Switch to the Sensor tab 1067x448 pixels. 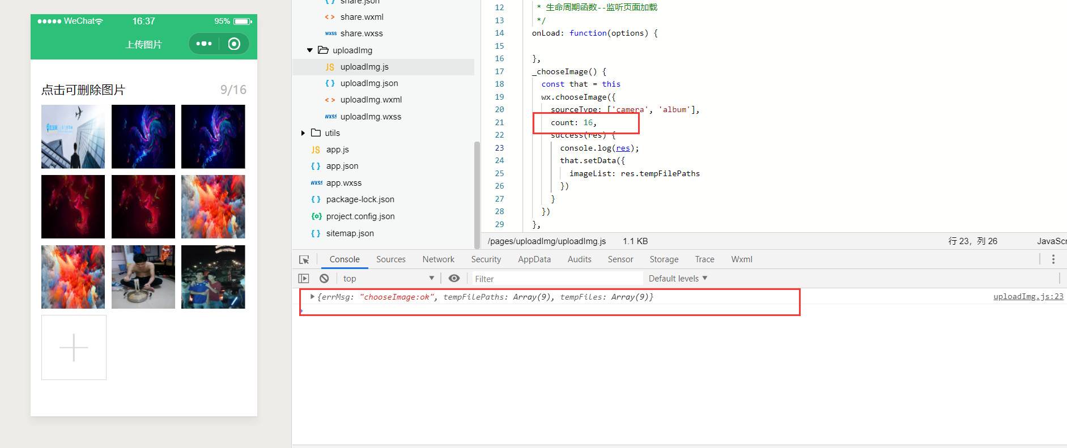(x=620, y=259)
